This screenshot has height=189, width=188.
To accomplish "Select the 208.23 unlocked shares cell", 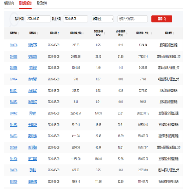I will point(76,45).
